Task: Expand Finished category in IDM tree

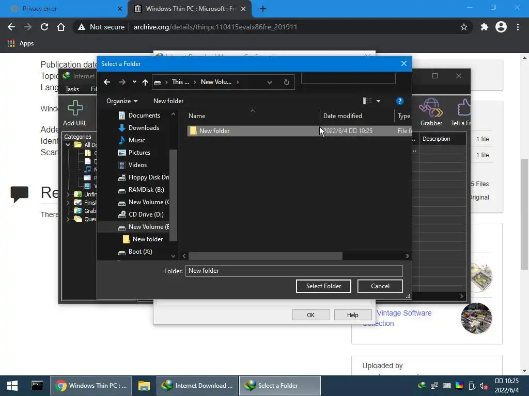Action: [68, 203]
